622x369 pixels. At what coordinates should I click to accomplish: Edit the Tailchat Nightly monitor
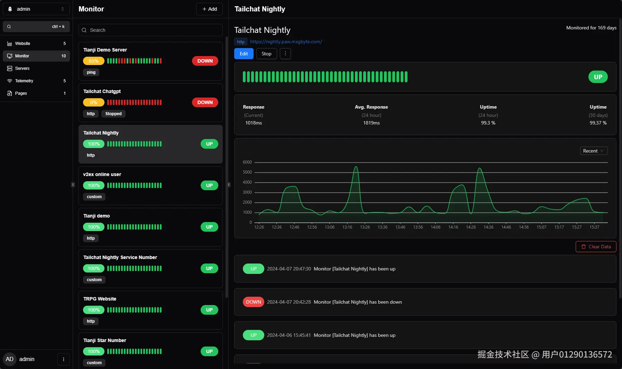click(x=244, y=54)
